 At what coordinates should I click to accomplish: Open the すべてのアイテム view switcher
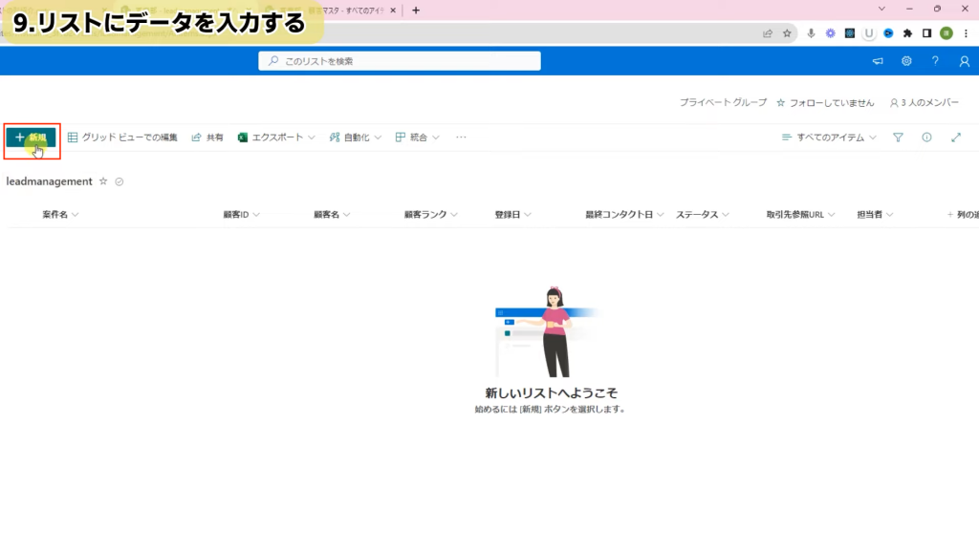(829, 137)
